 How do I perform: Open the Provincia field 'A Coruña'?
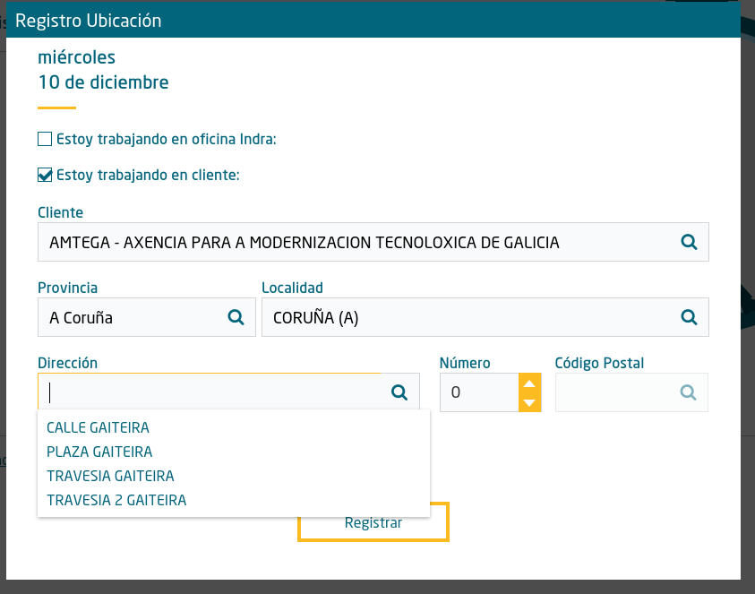coord(146,317)
